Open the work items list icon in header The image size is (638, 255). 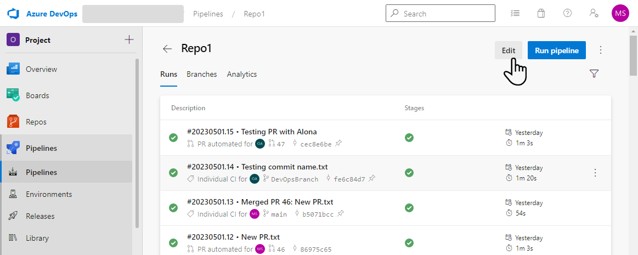click(515, 13)
